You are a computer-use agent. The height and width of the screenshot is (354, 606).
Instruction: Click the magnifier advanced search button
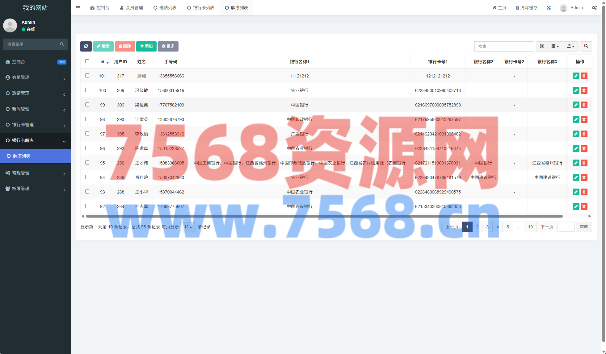pyautogui.click(x=586, y=46)
